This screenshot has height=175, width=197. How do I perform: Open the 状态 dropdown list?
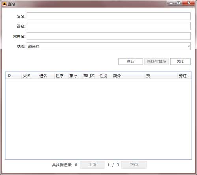coord(109,46)
